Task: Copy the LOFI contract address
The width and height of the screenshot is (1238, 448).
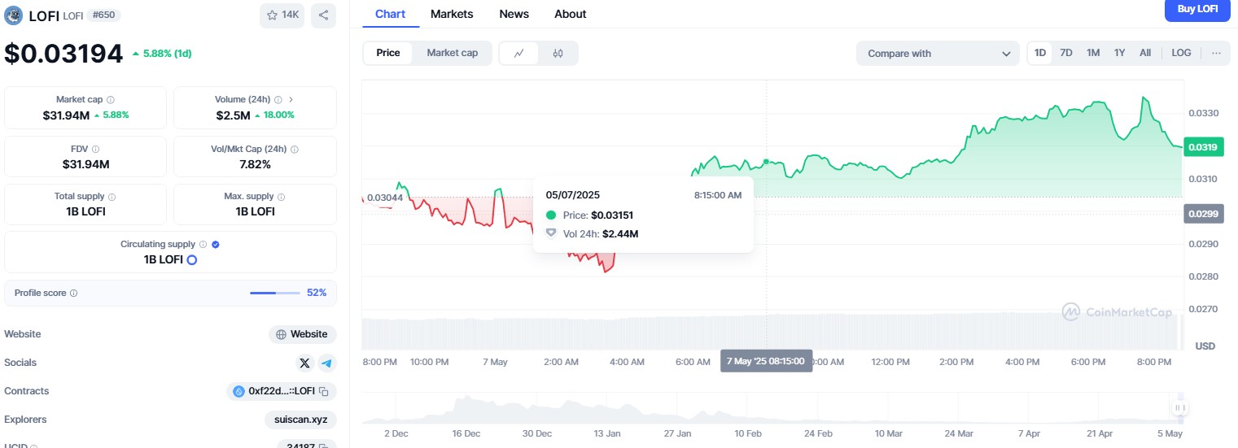Action: click(x=324, y=392)
